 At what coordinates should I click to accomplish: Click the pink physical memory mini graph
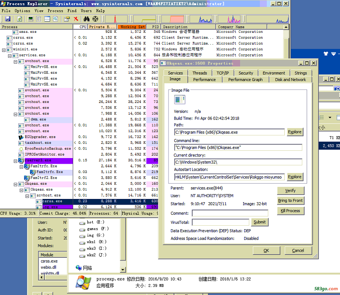pos(173,19)
